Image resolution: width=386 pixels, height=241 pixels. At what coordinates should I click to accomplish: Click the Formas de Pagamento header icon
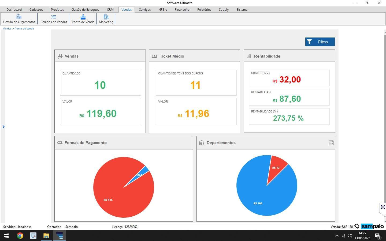pyautogui.click(x=60, y=143)
